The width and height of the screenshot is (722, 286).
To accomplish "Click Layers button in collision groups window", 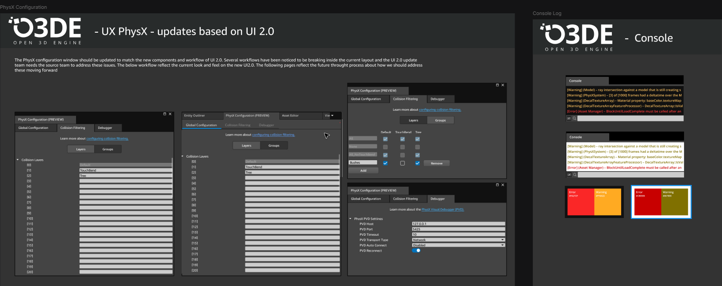I will pyautogui.click(x=413, y=120).
